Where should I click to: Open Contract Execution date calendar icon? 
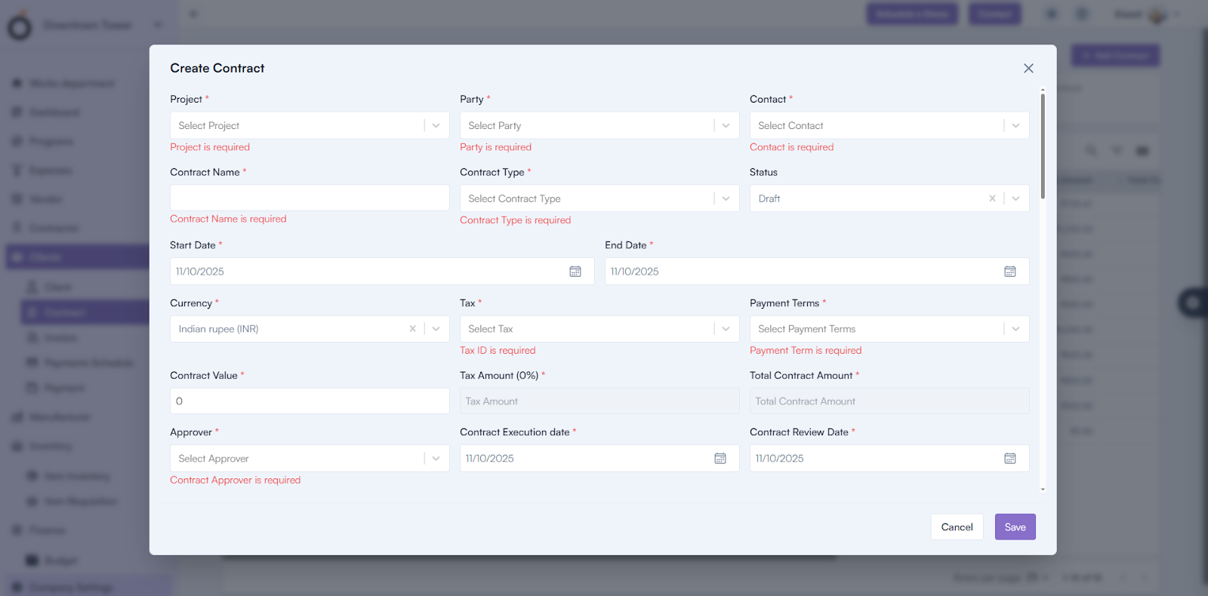[720, 459]
